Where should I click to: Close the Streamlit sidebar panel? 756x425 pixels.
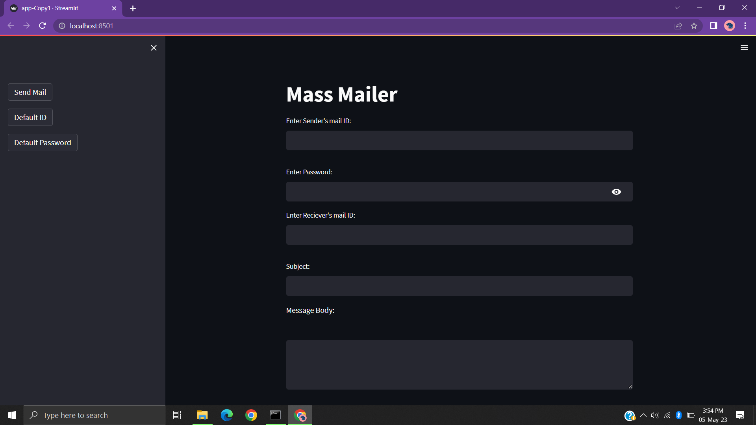click(154, 48)
